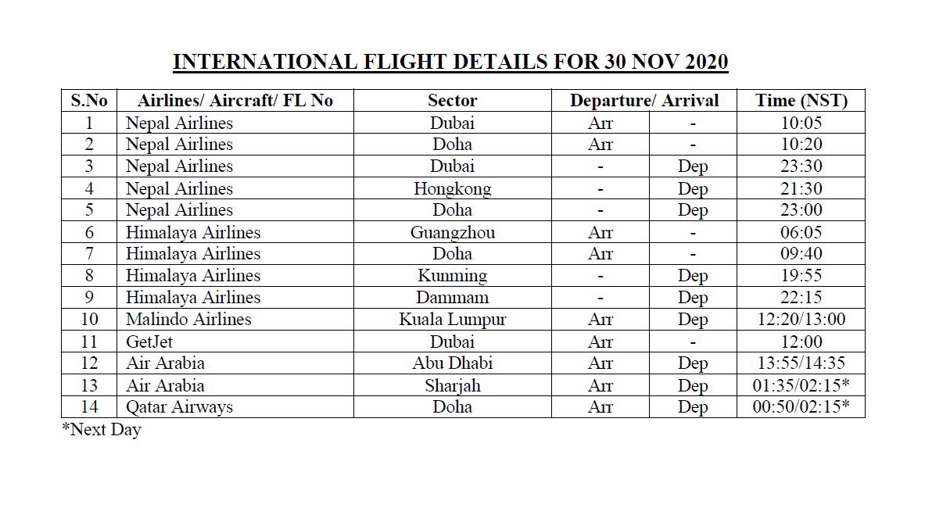Click the *Next Day footnote
This screenshot has height=515, width=925.
click(x=102, y=430)
